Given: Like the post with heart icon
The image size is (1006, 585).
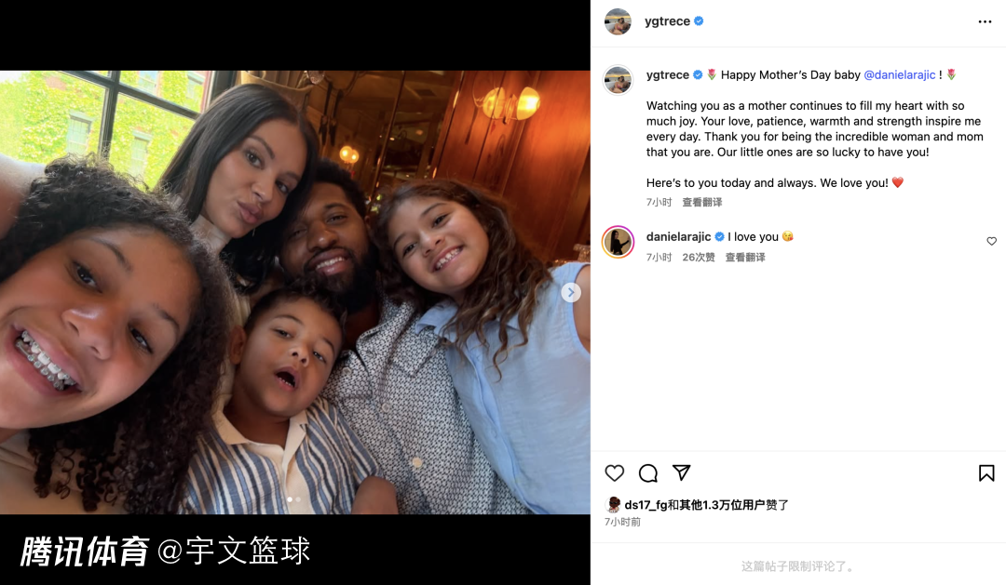Looking at the screenshot, I should coord(614,472).
